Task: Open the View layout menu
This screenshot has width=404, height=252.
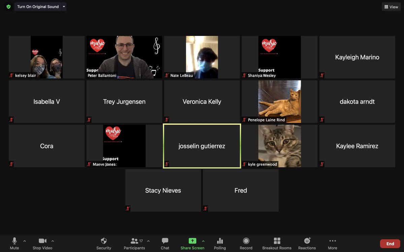Action: [x=391, y=7]
